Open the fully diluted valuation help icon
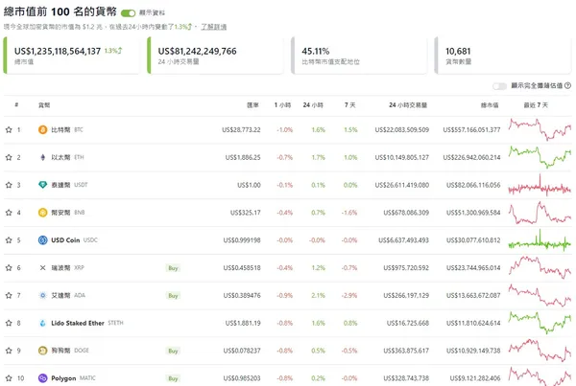The height and width of the screenshot is (386, 576). pyautogui.click(x=568, y=85)
